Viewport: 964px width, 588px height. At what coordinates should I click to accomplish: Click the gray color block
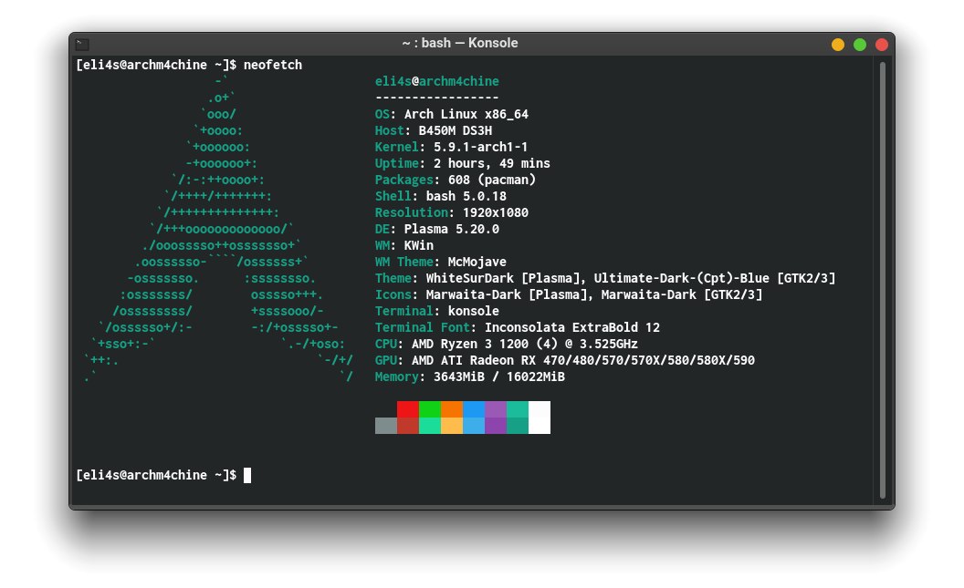click(385, 426)
